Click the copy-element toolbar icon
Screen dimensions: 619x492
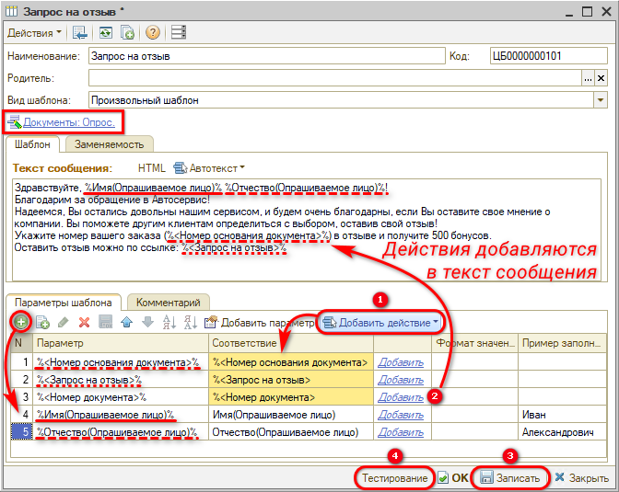(x=127, y=33)
